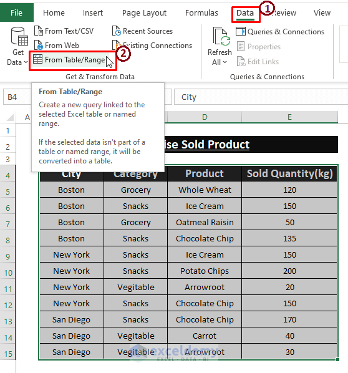The image size is (348, 373).
Task: Open the File tab
Action: click(x=16, y=12)
